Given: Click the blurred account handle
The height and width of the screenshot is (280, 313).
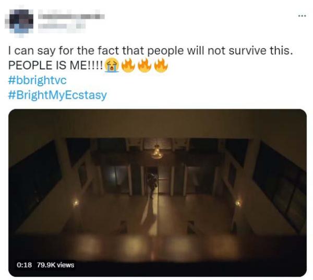Looking at the screenshot, I should point(62,26).
